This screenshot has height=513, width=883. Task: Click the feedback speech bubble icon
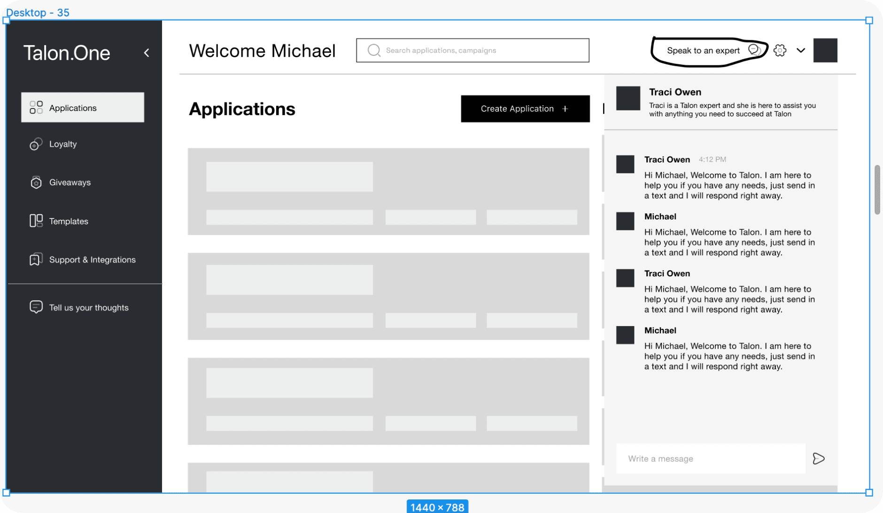click(36, 307)
